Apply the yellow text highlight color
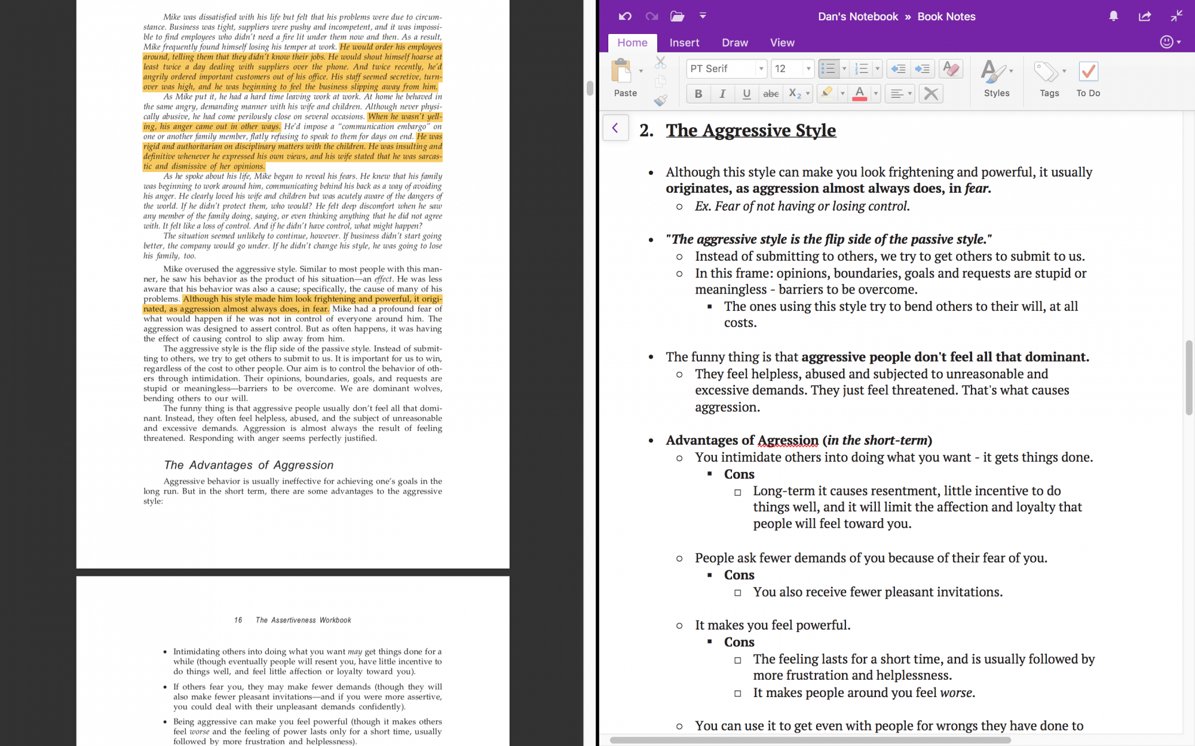This screenshot has width=1195, height=746. click(827, 94)
